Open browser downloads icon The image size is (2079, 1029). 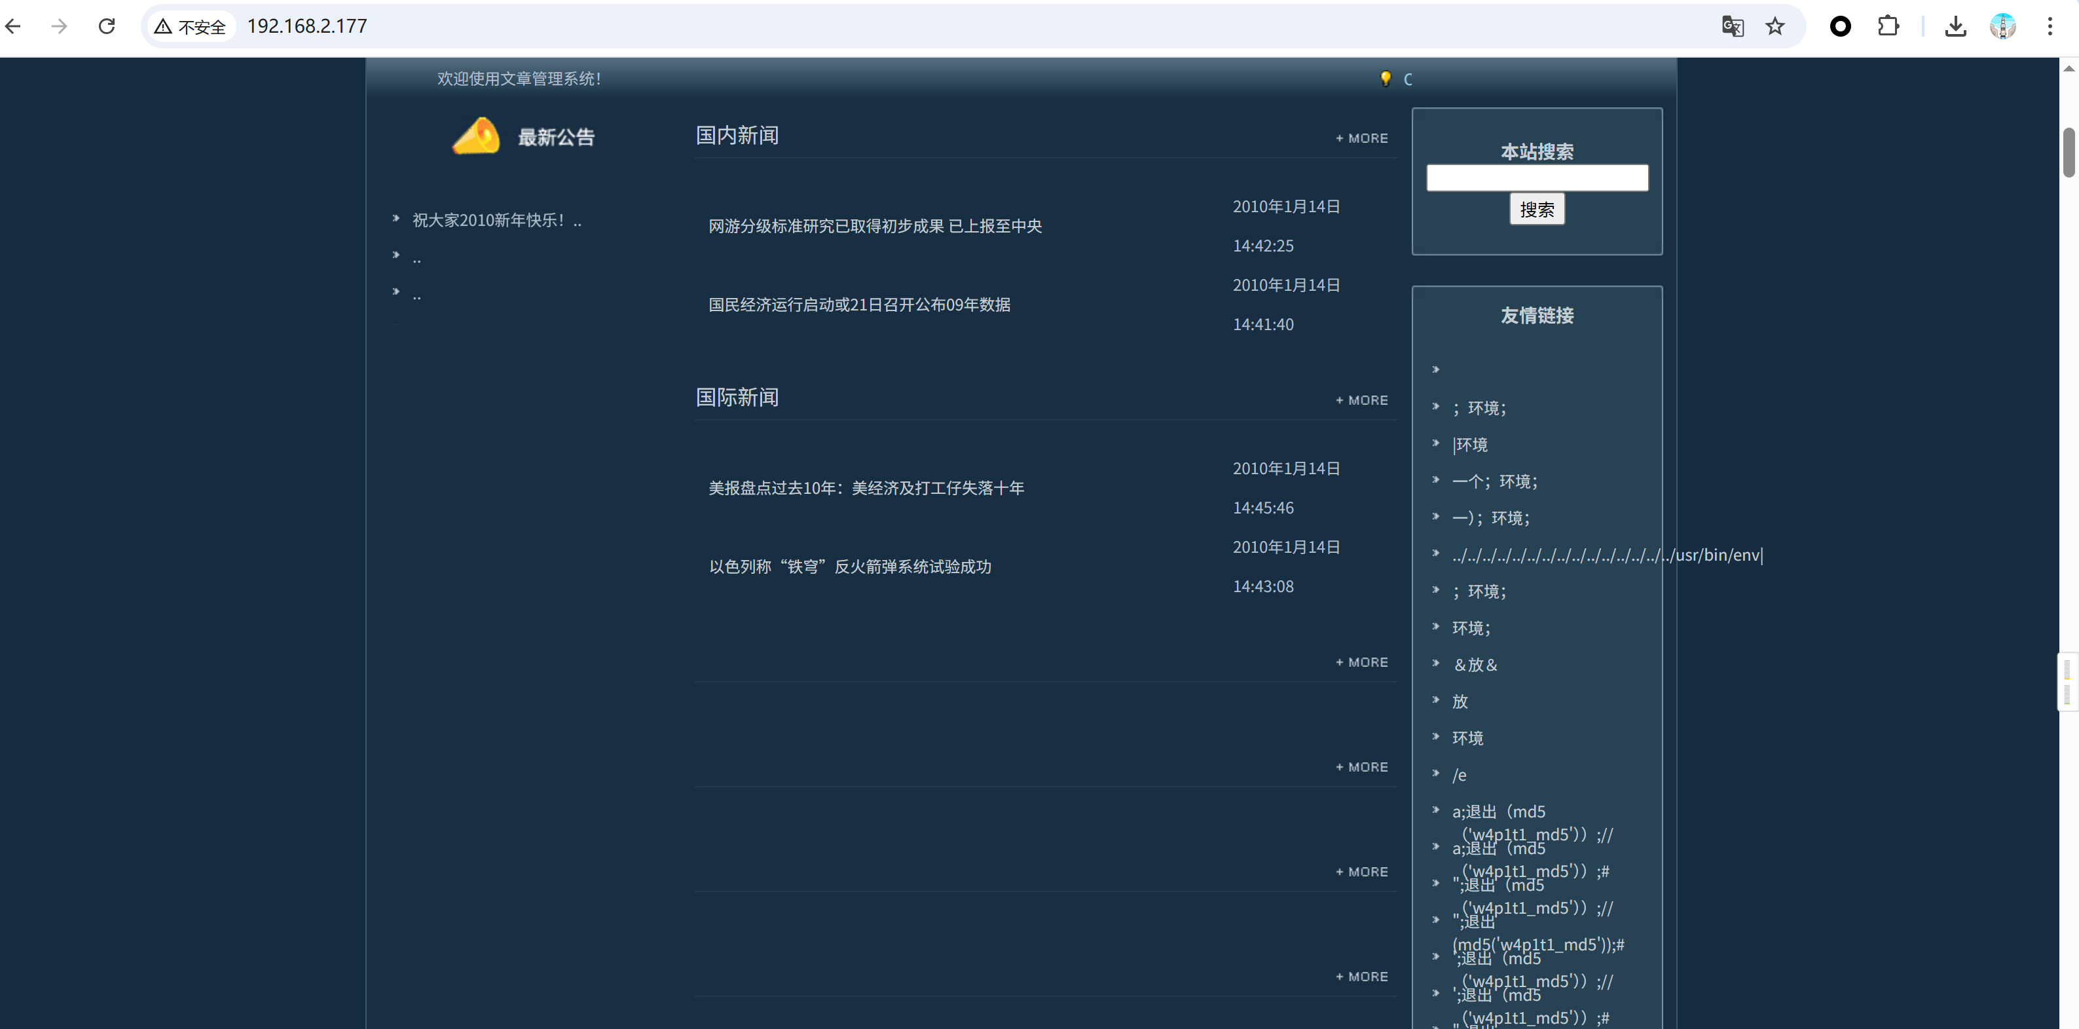click(x=1955, y=27)
